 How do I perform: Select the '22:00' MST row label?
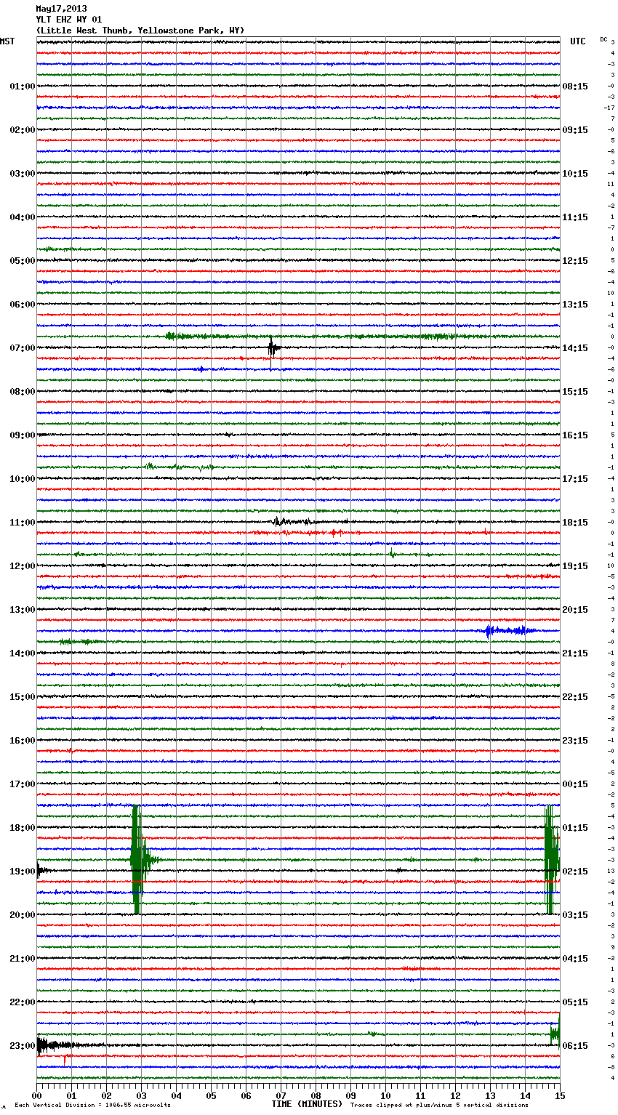23,1002
